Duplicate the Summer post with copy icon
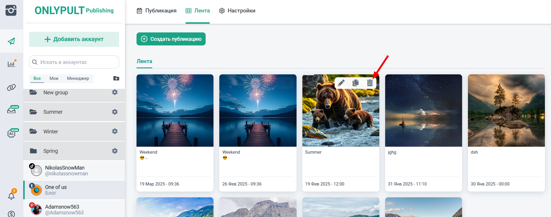This screenshot has width=551, height=217. point(356,83)
